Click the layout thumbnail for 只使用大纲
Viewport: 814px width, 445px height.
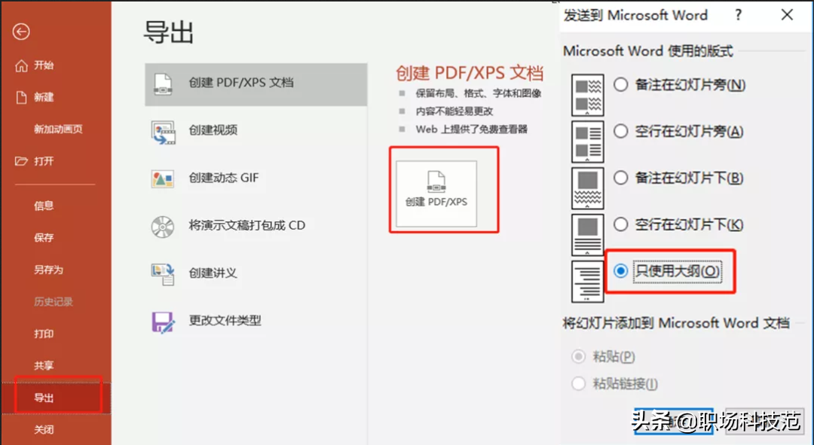coord(588,282)
